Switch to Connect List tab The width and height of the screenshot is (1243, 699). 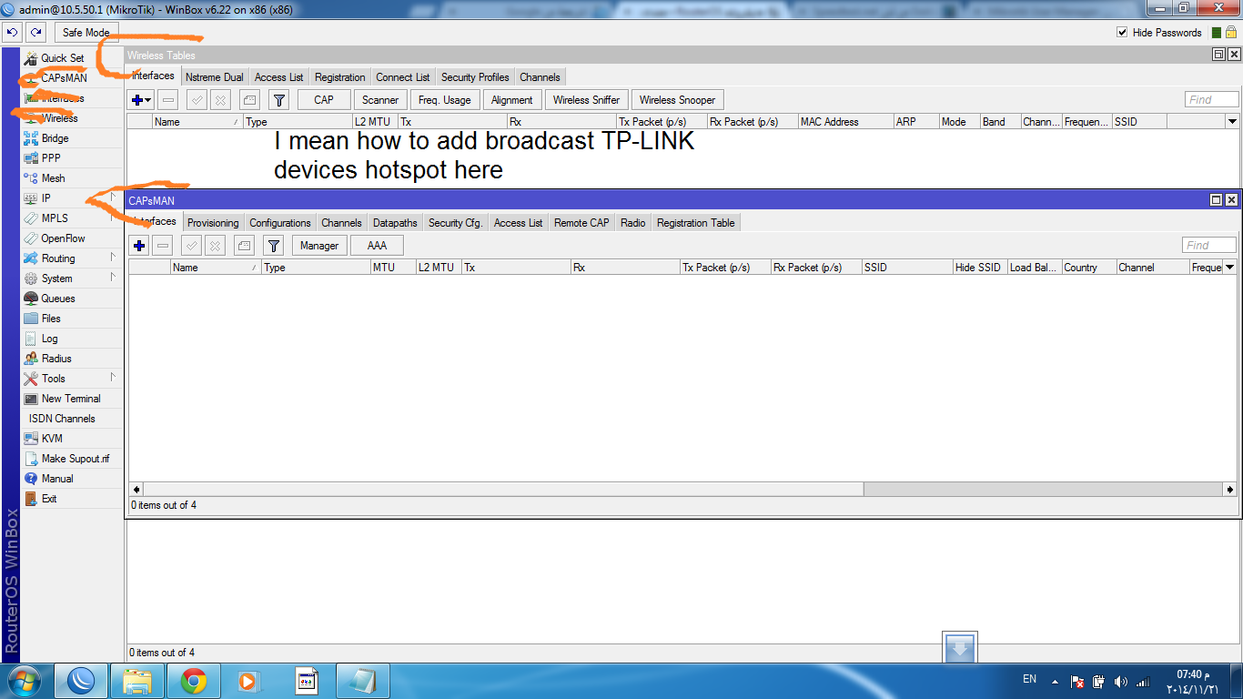(402, 77)
